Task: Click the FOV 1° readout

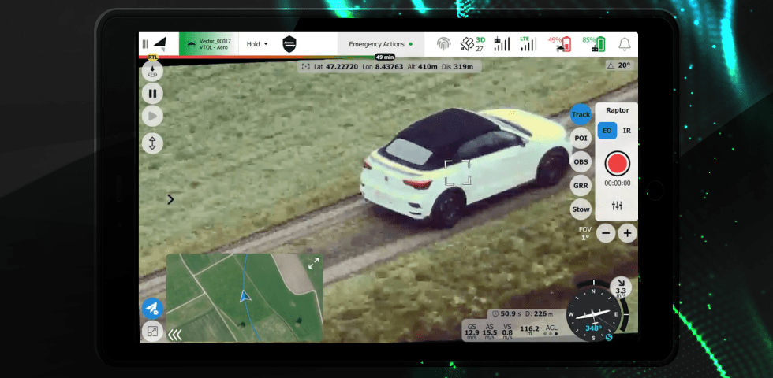Action: (x=584, y=233)
